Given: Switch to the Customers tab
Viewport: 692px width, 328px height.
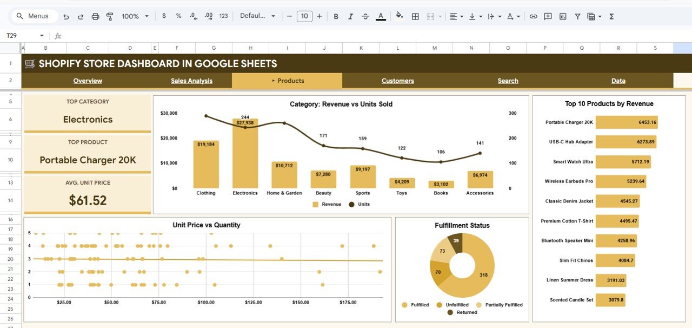Looking at the screenshot, I should (397, 81).
